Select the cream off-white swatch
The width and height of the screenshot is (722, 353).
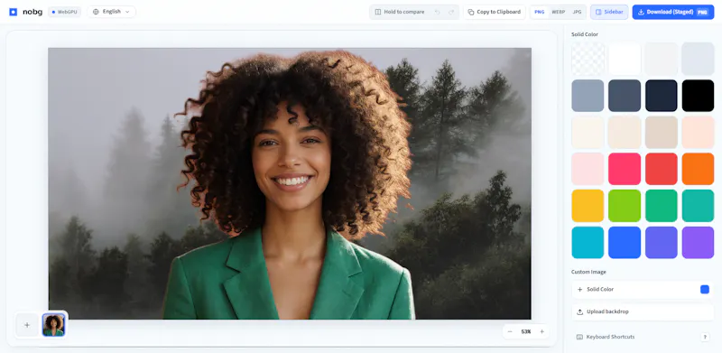(588, 132)
